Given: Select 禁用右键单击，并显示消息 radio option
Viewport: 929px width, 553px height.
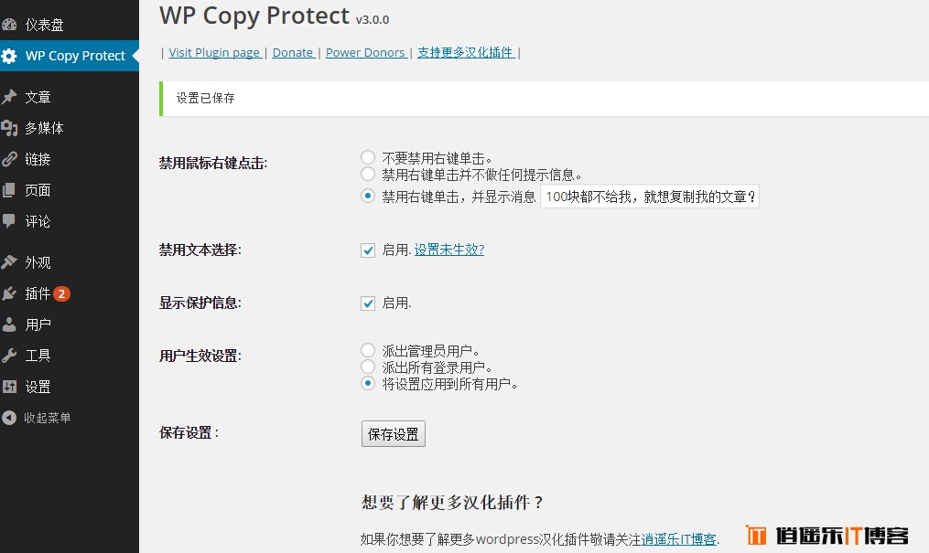Looking at the screenshot, I should tap(368, 196).
